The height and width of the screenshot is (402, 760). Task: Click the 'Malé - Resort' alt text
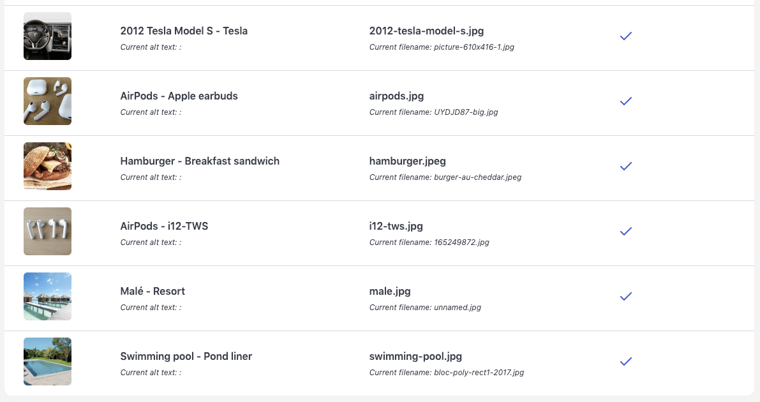pos(153,292)
